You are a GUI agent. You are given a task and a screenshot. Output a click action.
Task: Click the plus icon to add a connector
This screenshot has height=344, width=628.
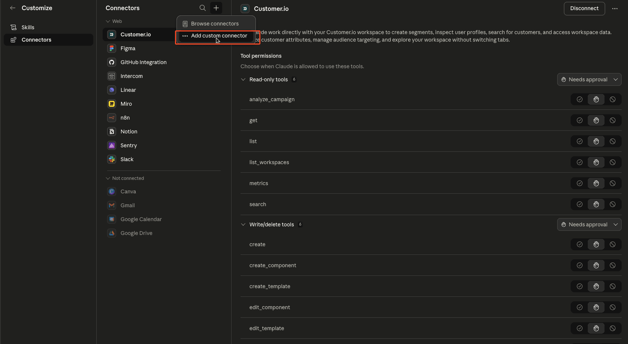coord(216,8)
